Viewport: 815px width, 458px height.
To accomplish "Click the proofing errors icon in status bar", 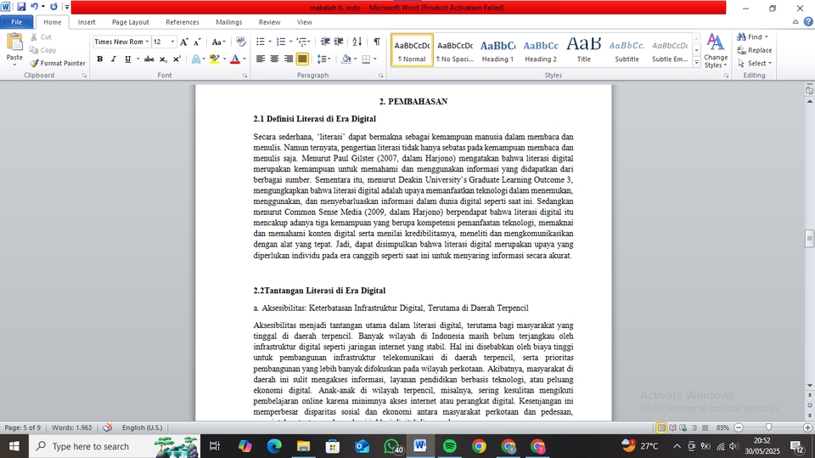I will pyautogui.click(x=108, y=427).
